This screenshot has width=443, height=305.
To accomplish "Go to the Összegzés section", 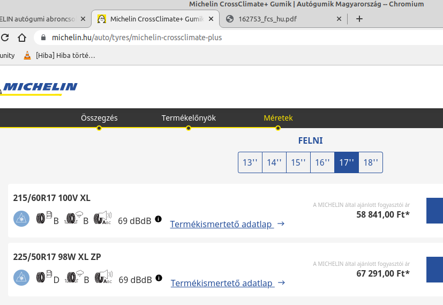I will [x=99, y=118].
